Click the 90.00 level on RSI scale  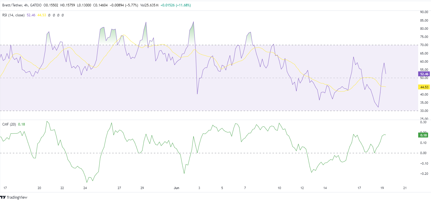(x=424, y=12)
